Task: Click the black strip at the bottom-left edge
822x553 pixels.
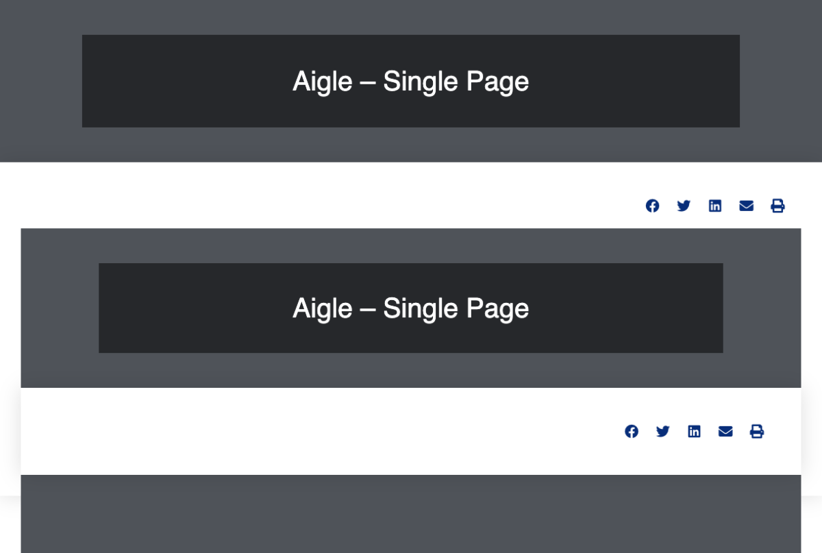Action: pyautogui.click(x=10, y=524)
